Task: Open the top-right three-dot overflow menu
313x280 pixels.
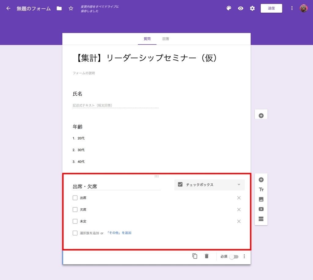Action: point(292,8)
